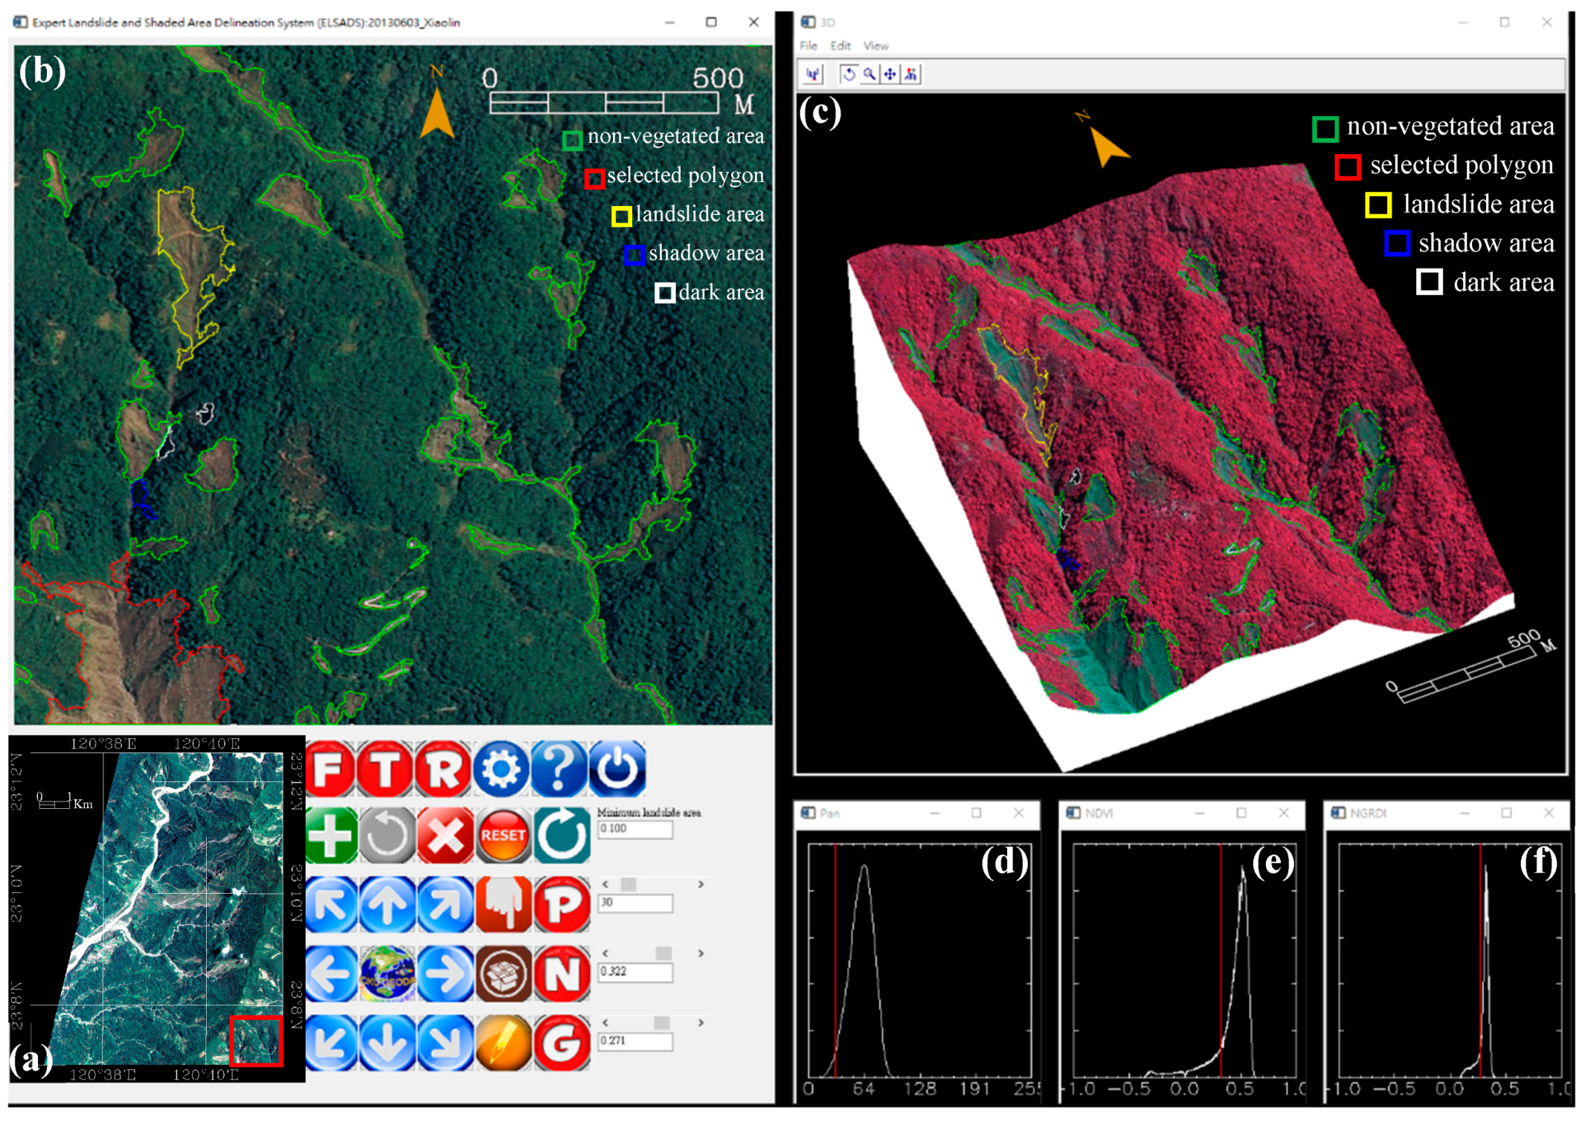The image size is (1585, 1122).
Task: Click the blue question mark help icon
Action: point(559,769)
